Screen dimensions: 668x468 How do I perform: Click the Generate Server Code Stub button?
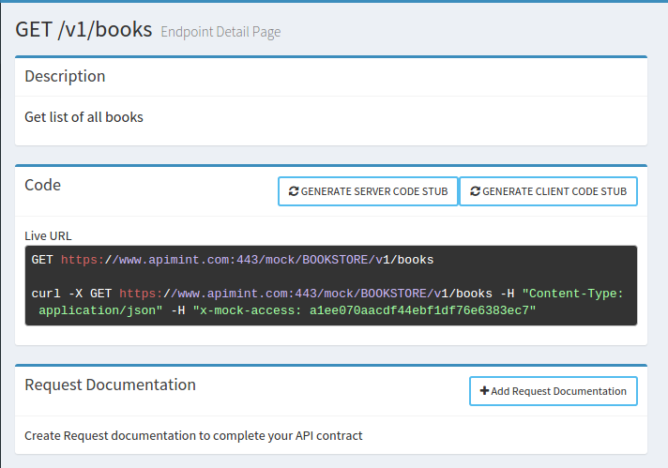[x=368, y=191]
